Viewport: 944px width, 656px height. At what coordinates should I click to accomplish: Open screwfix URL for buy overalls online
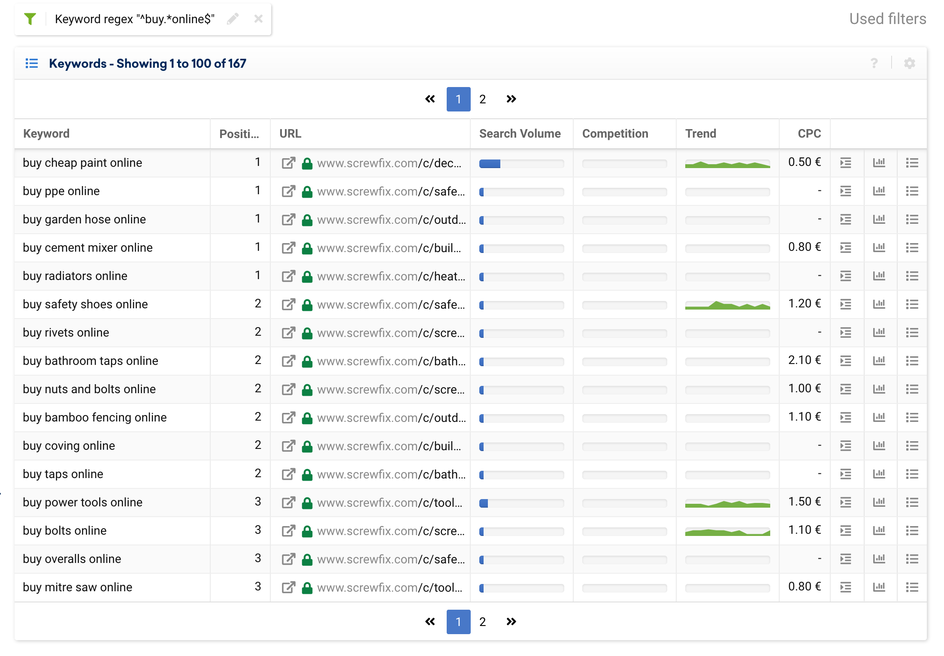pyautogui.click(x=391, y=559)
